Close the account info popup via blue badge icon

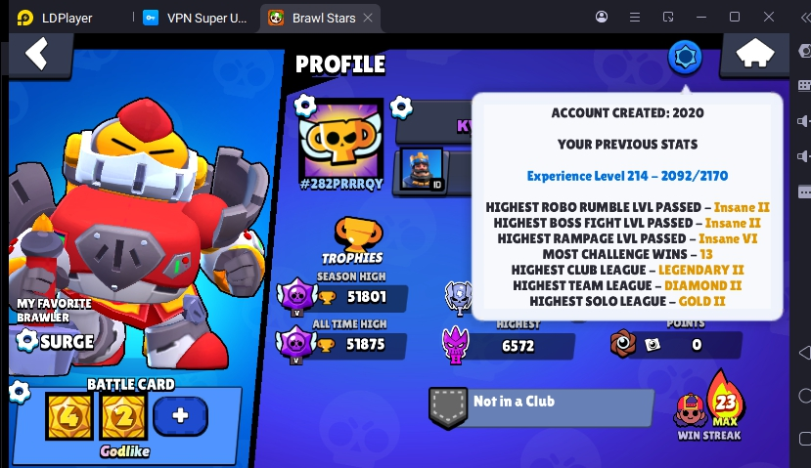(x=685, y=58)
